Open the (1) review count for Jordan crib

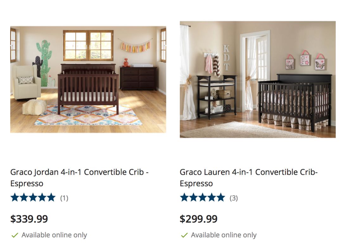[64, 198]
